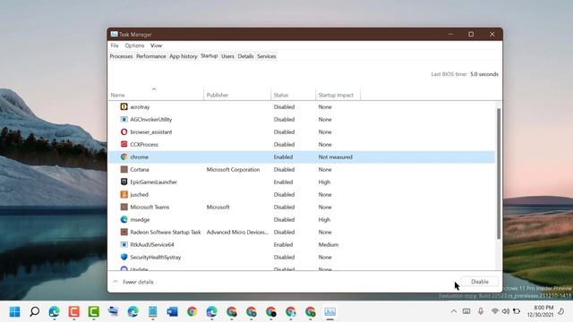
Task: Sort by the Name column header
Action: click(156, 94)
